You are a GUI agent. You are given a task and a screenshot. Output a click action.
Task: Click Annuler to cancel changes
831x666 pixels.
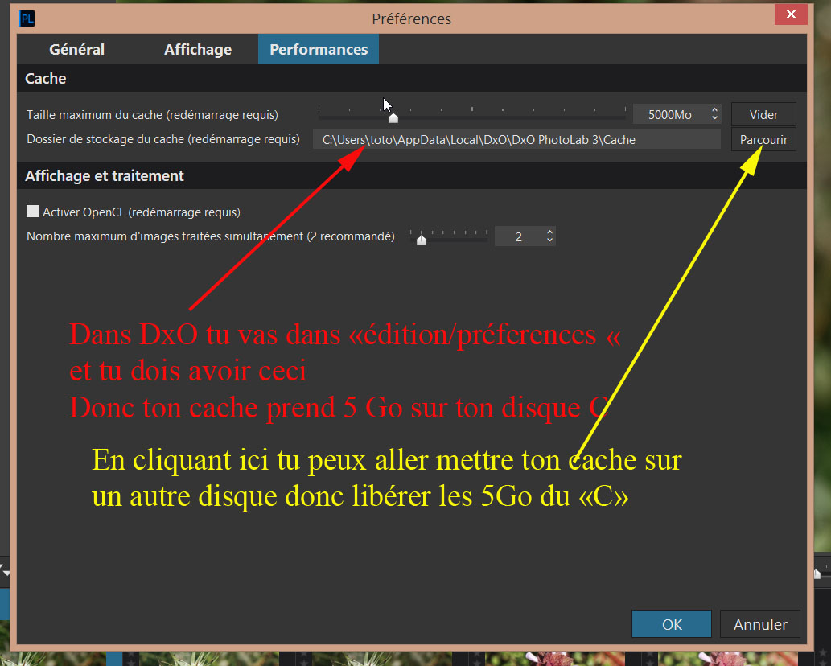tap(759, 623)
